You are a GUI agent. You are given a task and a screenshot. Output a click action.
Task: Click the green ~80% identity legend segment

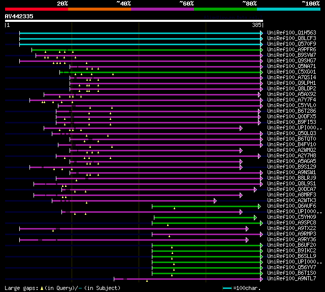(225, 9)
